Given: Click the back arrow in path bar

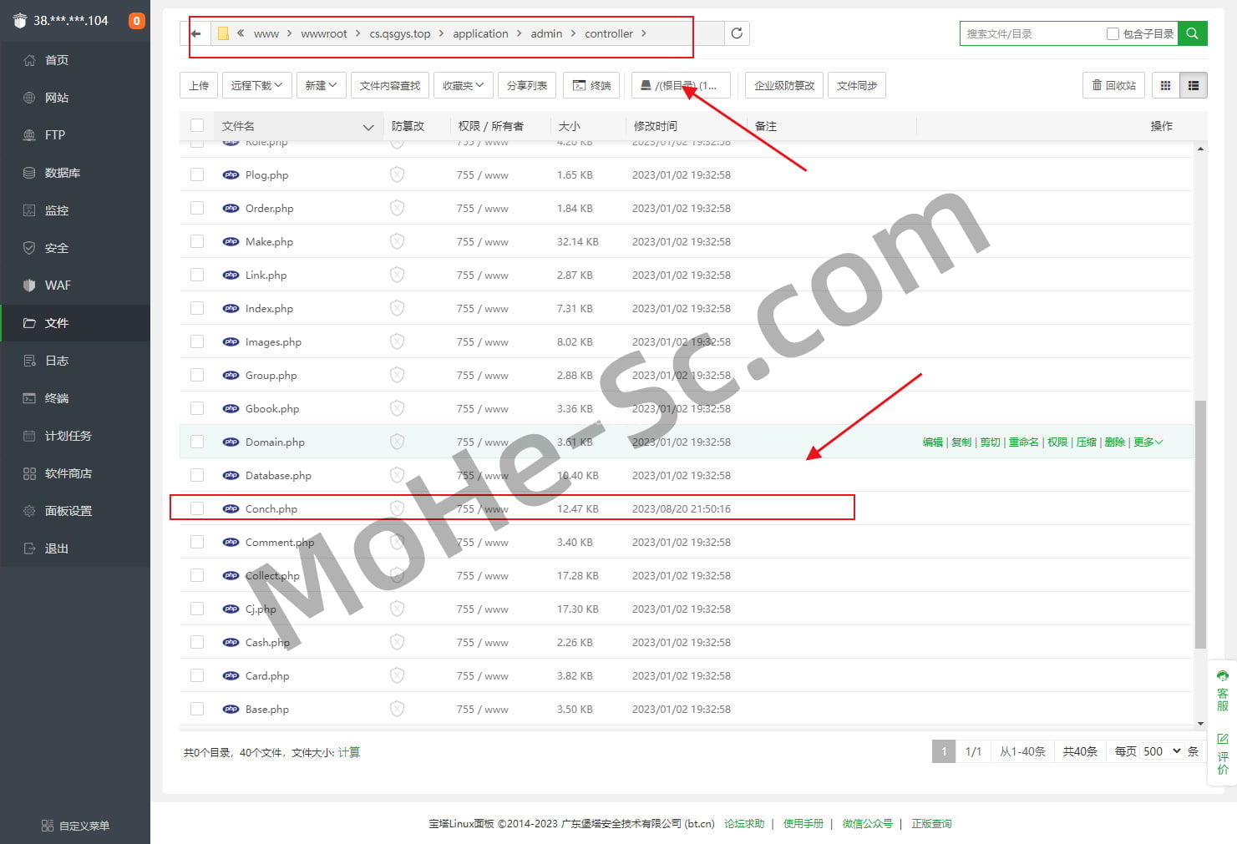Looking at the screenshot, I should point(196,33).
